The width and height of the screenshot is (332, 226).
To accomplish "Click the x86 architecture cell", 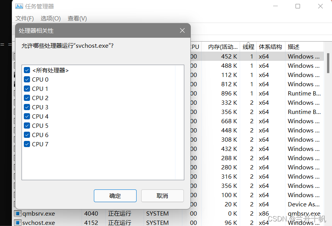I will pos(264,214).
